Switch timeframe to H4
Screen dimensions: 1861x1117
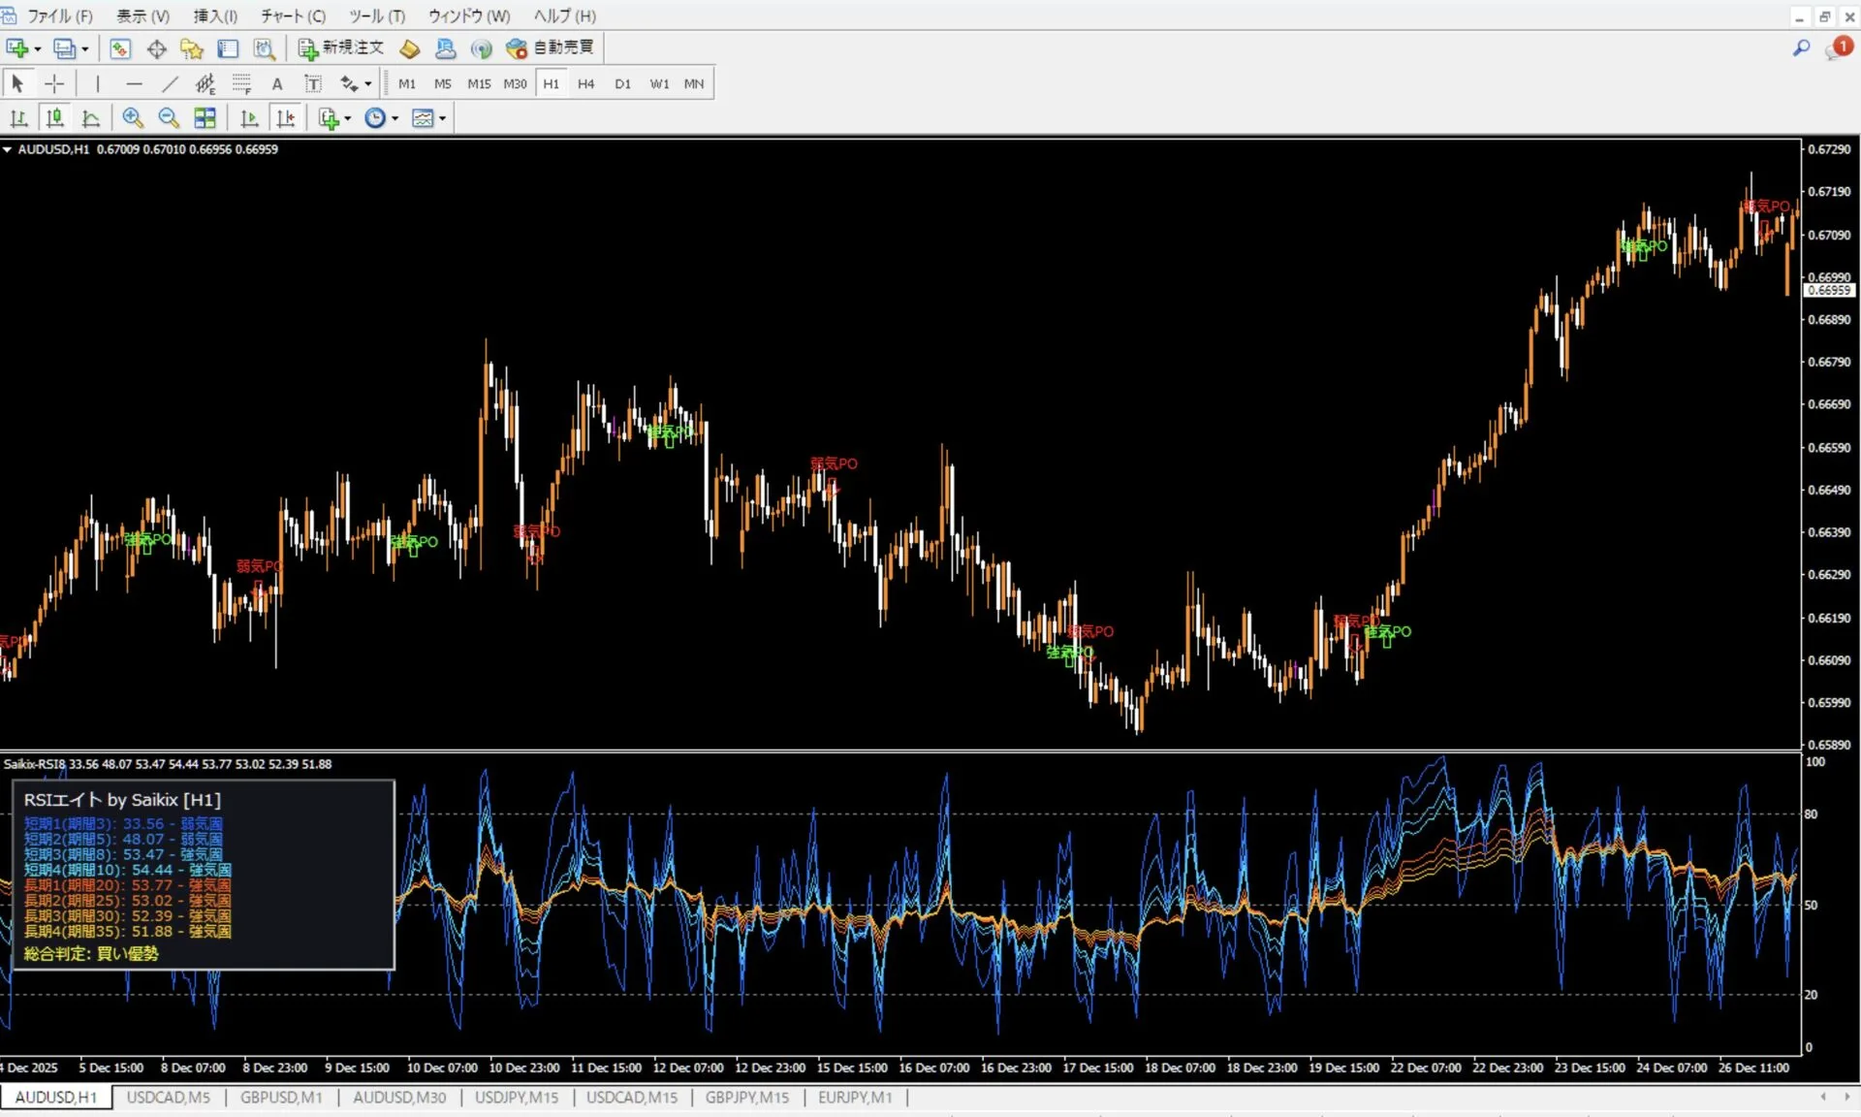click(585, 84)
